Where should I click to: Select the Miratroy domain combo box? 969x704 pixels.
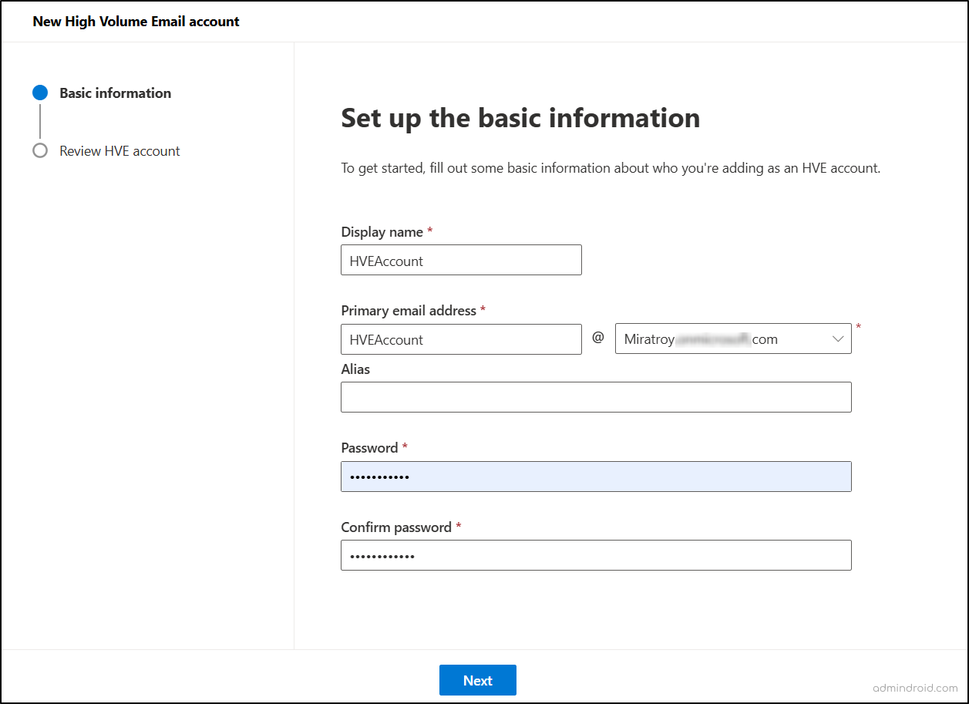click(732, 339)
